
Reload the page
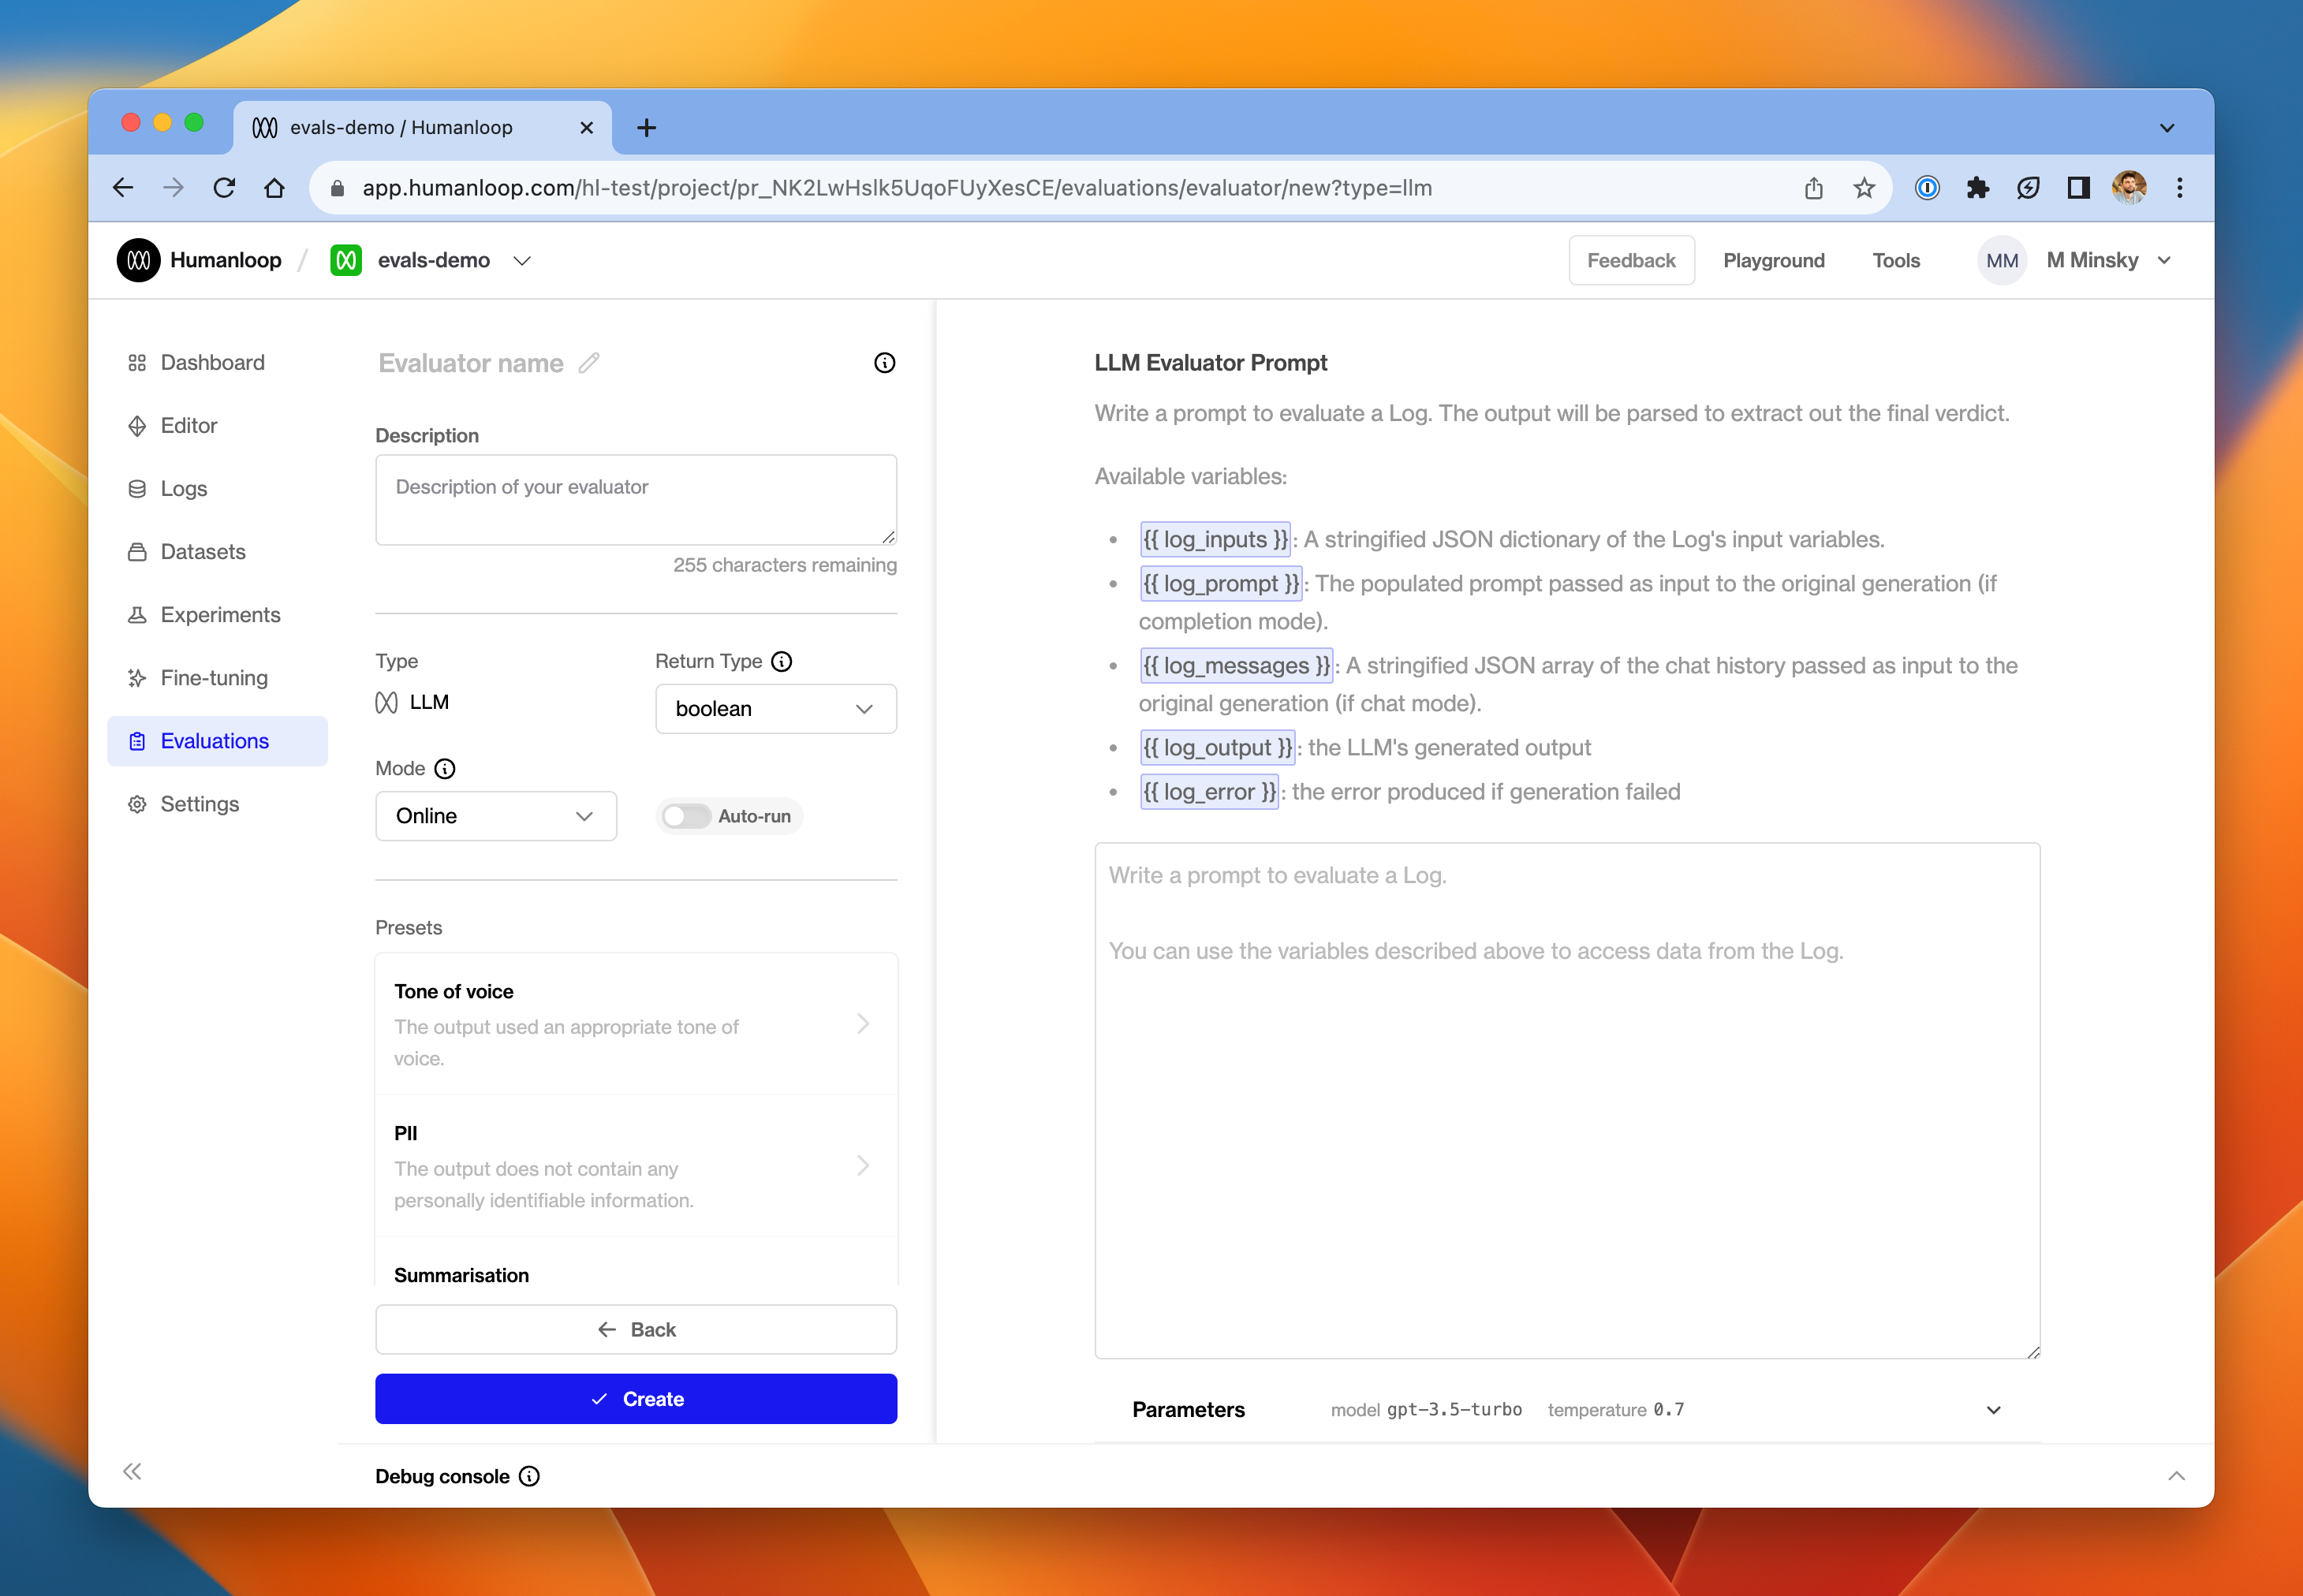pyautogui.click(x=224, y=188)
